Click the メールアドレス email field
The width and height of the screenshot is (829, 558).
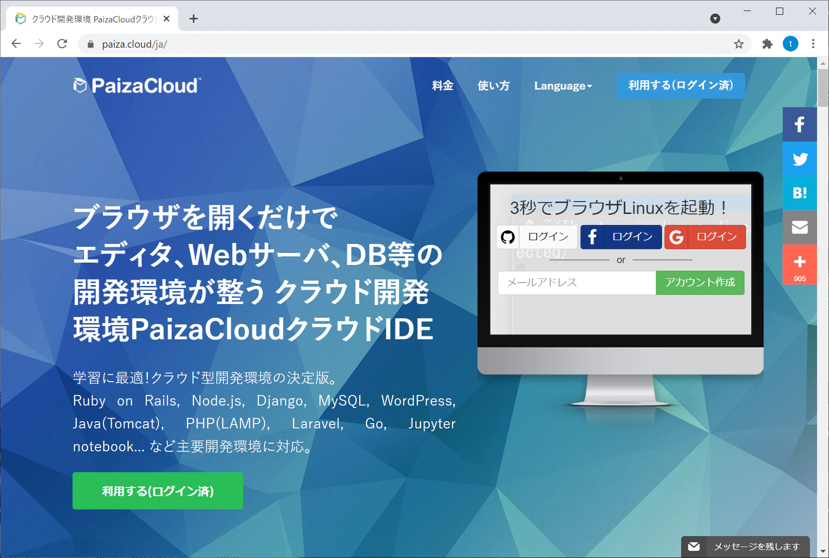tap(577, 283)
